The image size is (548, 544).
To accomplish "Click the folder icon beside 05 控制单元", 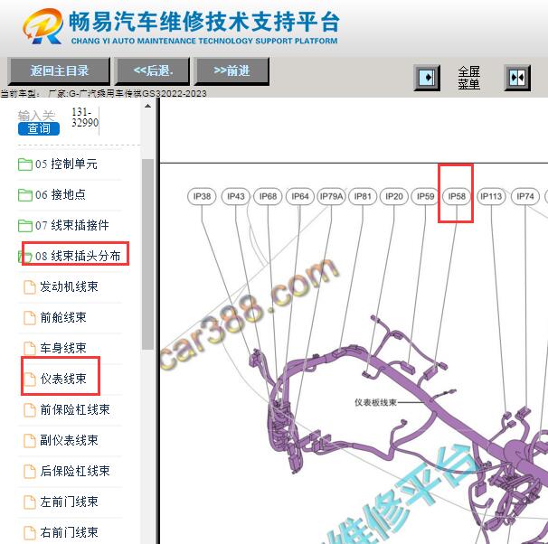I will [25, 164].
